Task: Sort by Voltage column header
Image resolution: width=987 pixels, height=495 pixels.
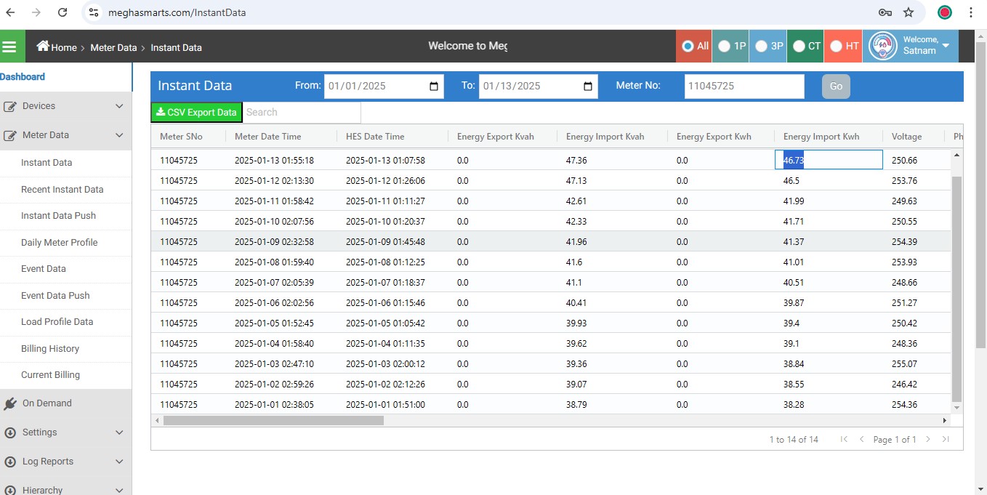Action: 906,137
